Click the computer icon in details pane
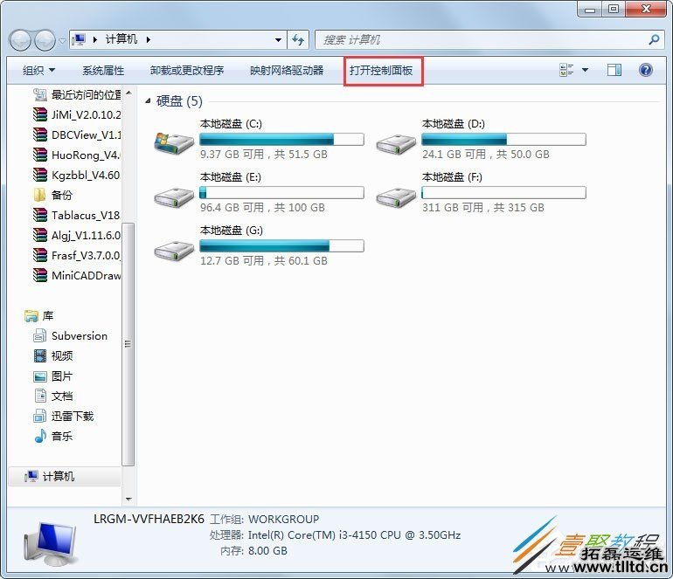 [x=51, y=544]
